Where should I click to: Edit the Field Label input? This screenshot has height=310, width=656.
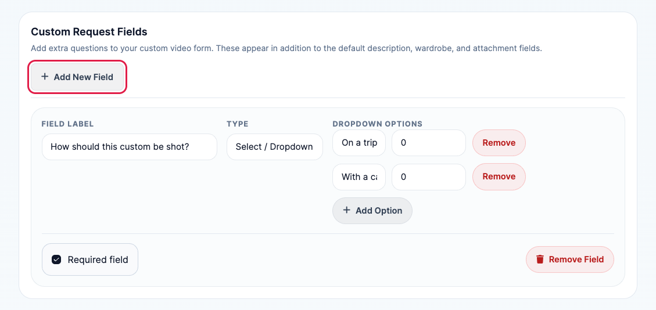[x=129, y=147]
